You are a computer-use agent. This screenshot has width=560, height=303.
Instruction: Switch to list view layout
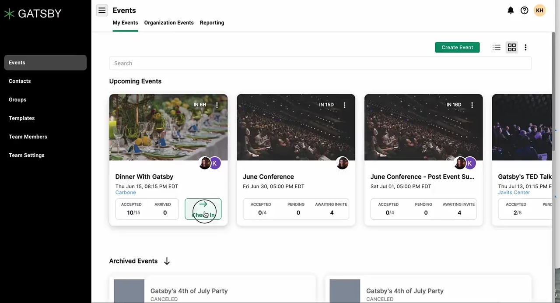click(497, 47)
